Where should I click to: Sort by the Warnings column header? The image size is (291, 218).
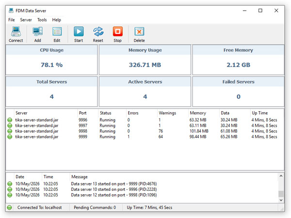click(x=173, y=113)
